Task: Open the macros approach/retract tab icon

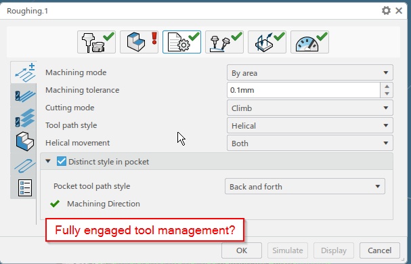Action: 267,42
